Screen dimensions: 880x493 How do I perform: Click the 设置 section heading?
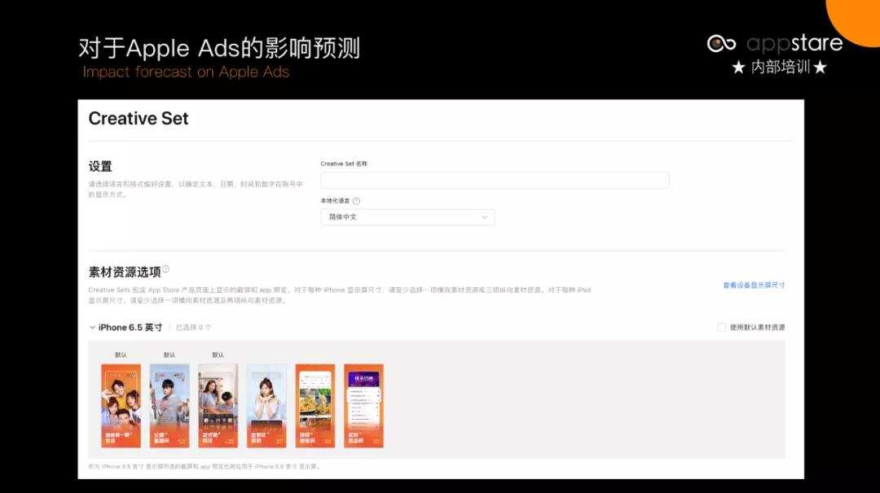(x=99, y=165)
